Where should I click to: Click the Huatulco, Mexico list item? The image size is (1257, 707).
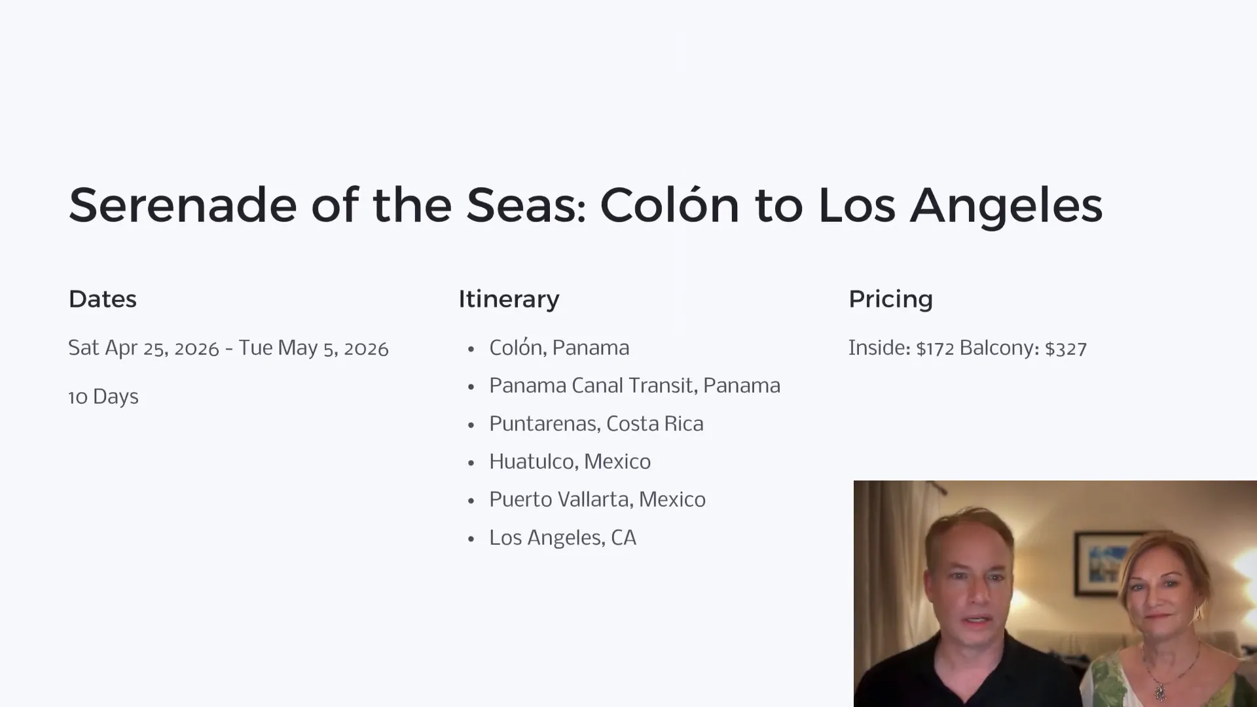[x=570, y=462]
